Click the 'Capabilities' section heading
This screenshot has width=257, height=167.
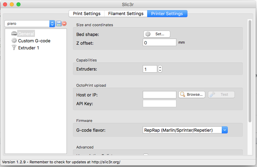[86, 60]
